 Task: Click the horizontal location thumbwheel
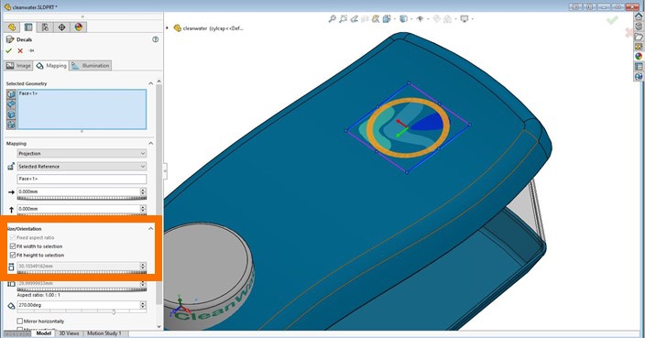[x=82, y=198]
